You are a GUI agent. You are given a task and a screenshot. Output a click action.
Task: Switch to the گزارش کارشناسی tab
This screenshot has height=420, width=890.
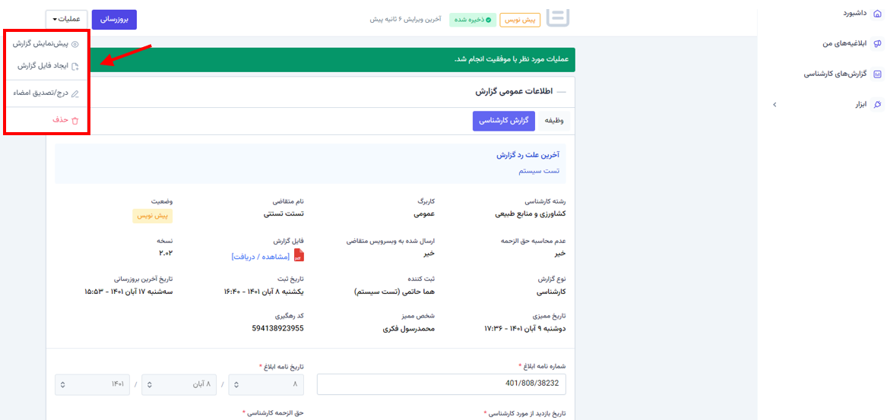point(504,121)
